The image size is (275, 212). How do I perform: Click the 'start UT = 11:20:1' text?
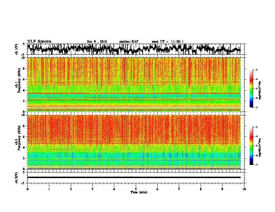point(167,42)
